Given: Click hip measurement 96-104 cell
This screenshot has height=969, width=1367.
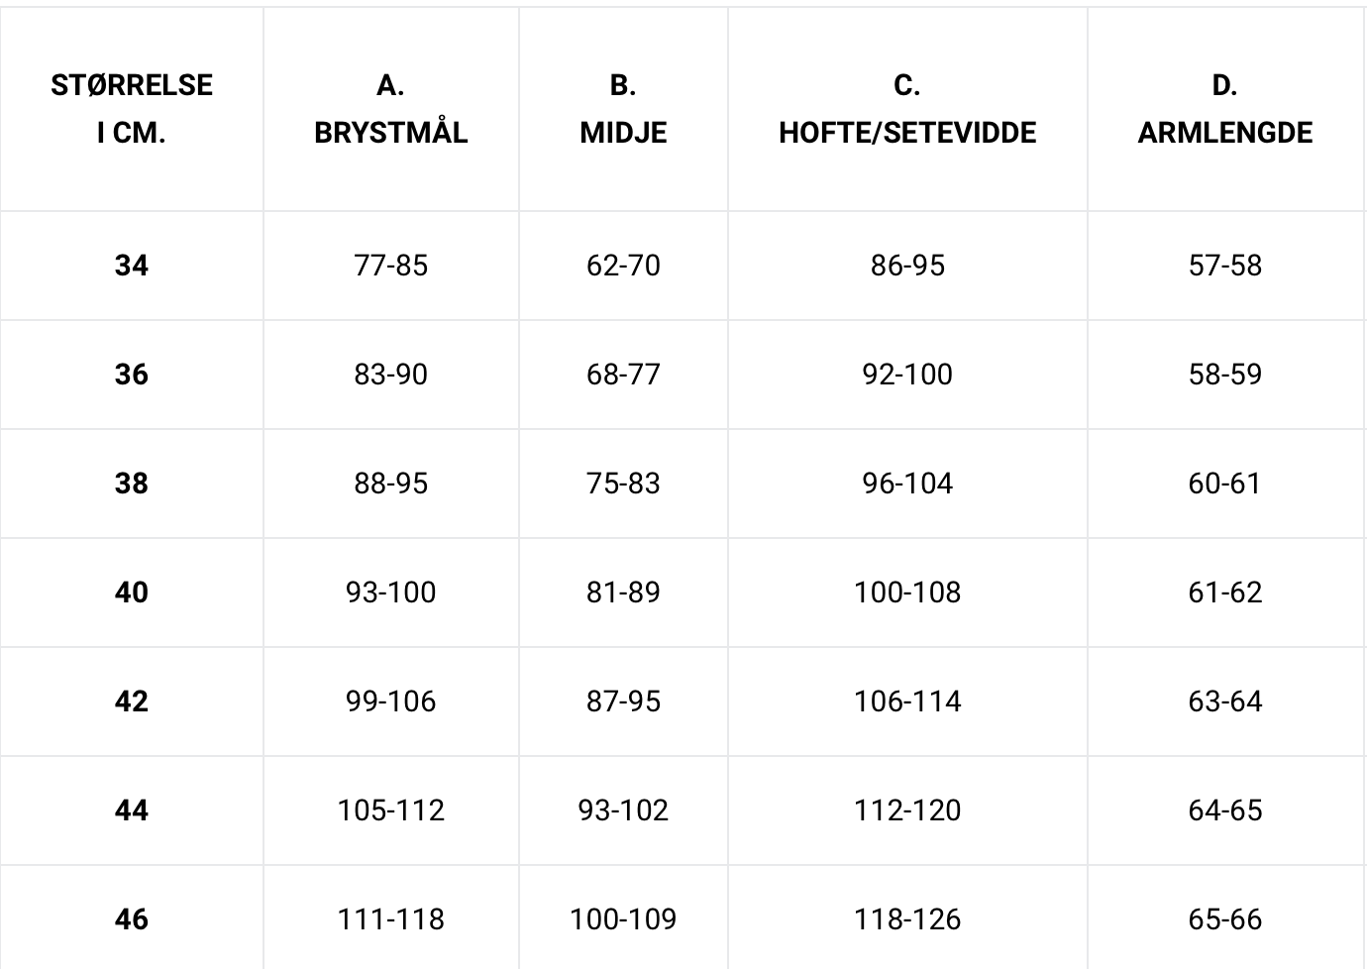Looking at the screenshot, I should (907, 484).
